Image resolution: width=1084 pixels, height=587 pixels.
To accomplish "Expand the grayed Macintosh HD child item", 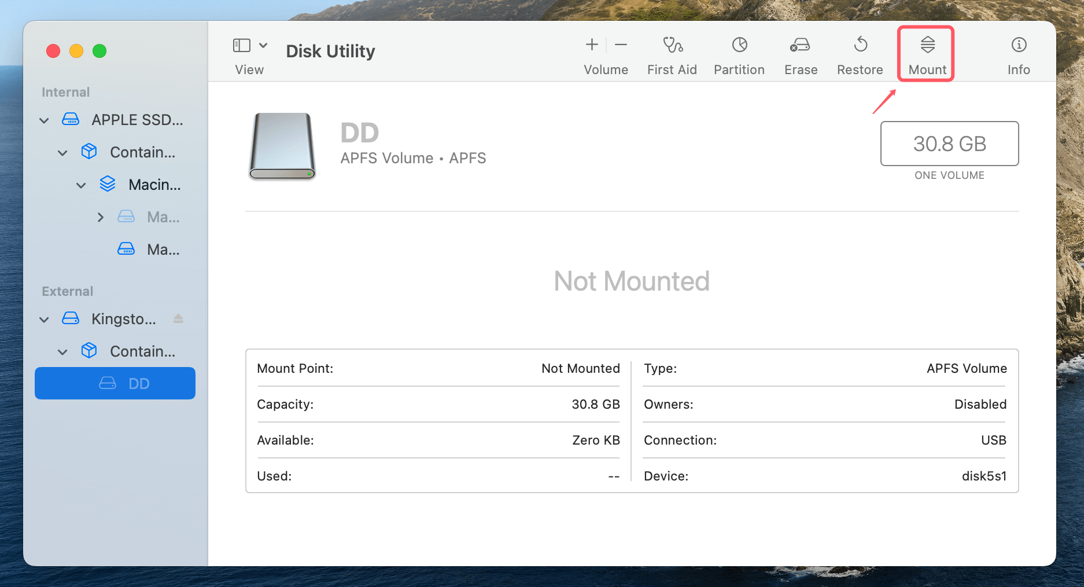I will pos(100,217).
